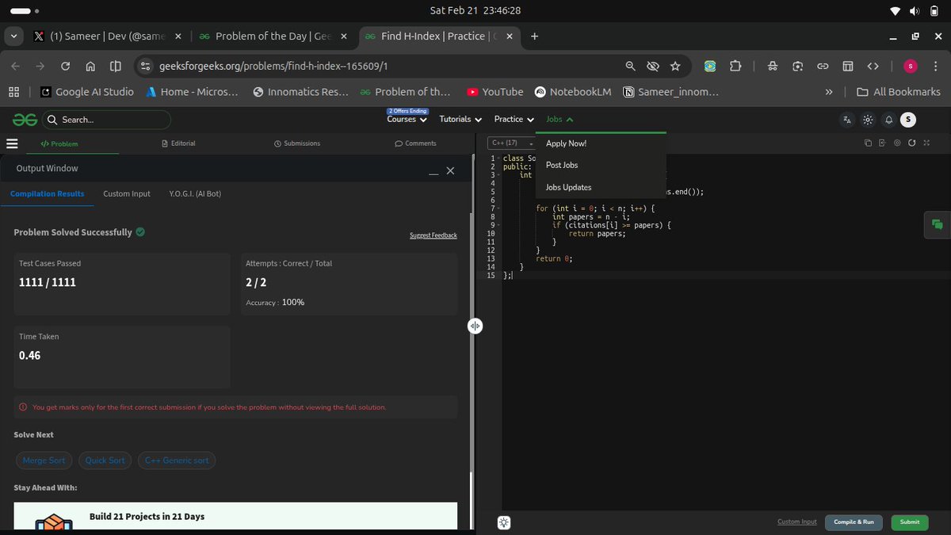This screenshot has width=951, height=535.
Task: Click the link extension icon
Action: tap(823, 67)
